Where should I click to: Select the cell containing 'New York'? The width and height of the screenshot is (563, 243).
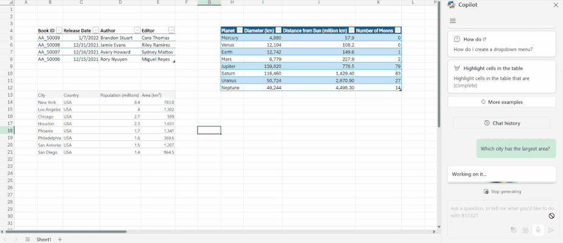click(x=50, y=102)
